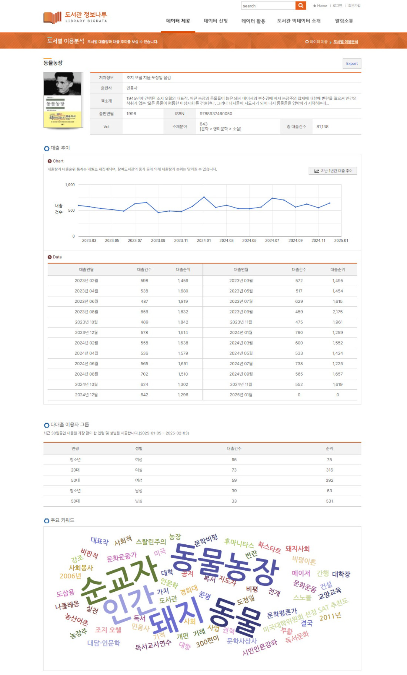This screenshot has width=407, height=675.
Task: Open the 데이터 활용 menu
Action: click(253, 21)
